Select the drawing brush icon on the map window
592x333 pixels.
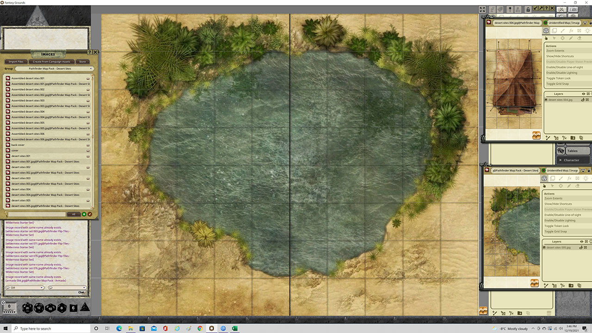coord(562,30)
